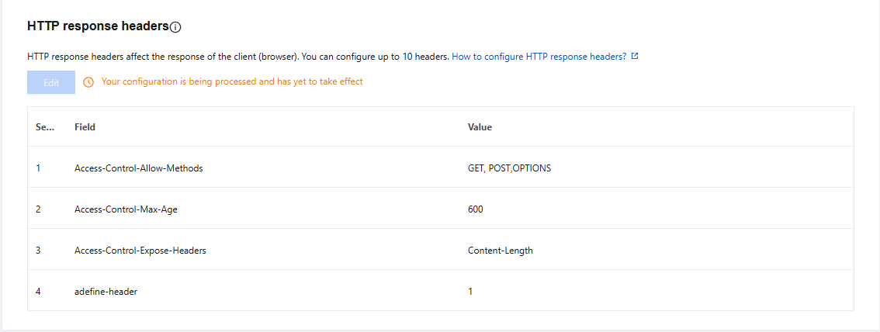Image resolution: width=880 pixels, height=332 pixels.
Task: Click sequence number 4 in the table
Action: click(x=38, y=292)
